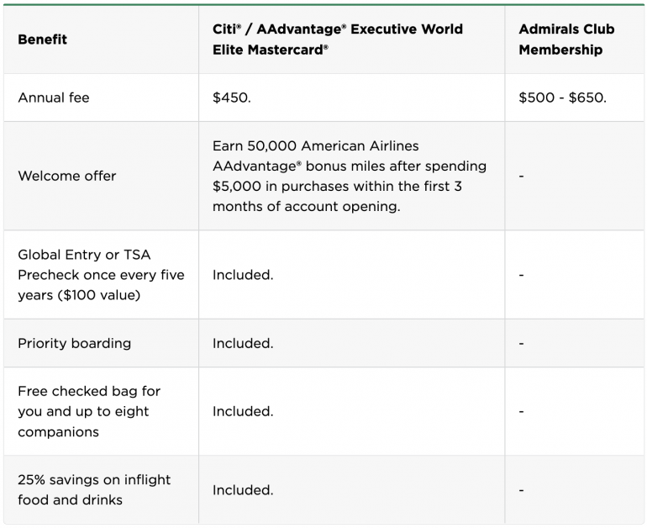Click the Admirals Club dash in Global Entry row
The height and width of the screenshot is (528, 647).
(x=522, y=275)
